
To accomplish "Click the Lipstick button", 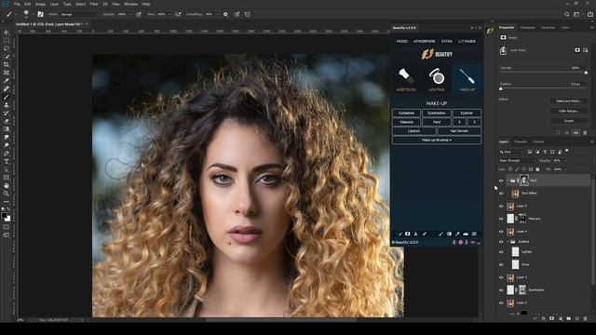I will click(413, 131).
